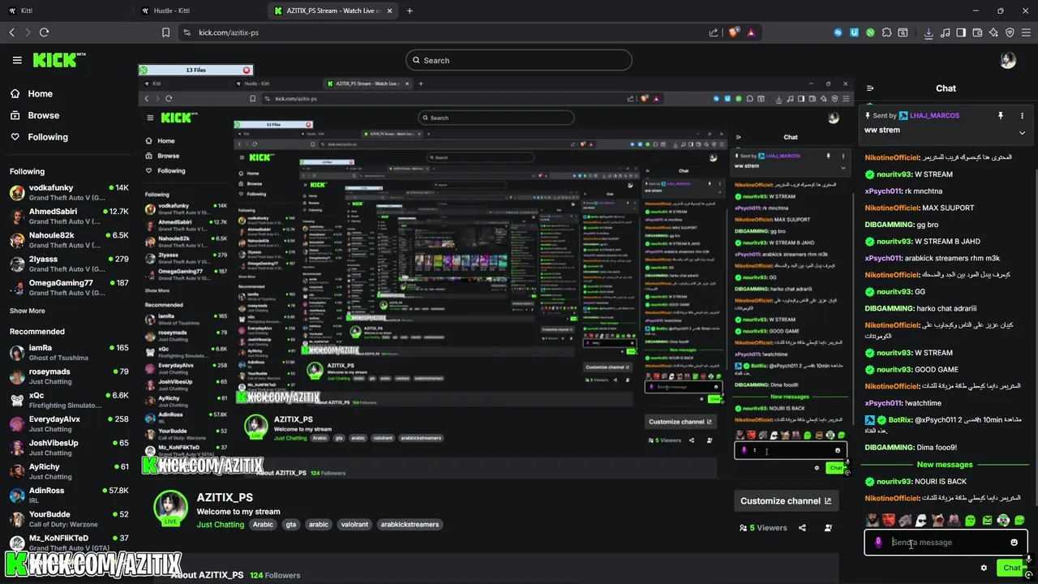Open Customize channel button
The image size is (1038, 584).
(786, 500)
